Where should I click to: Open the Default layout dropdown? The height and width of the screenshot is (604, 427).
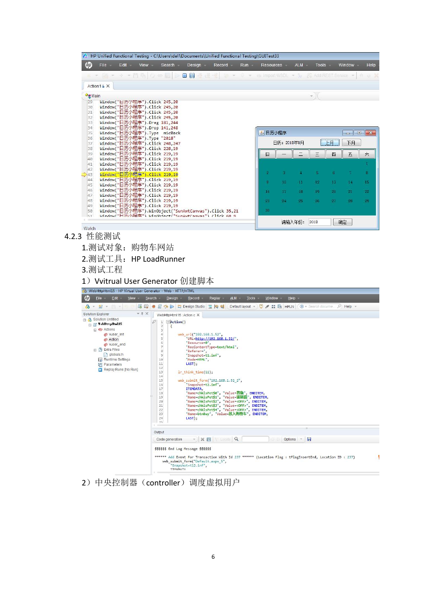click(242, 306)
